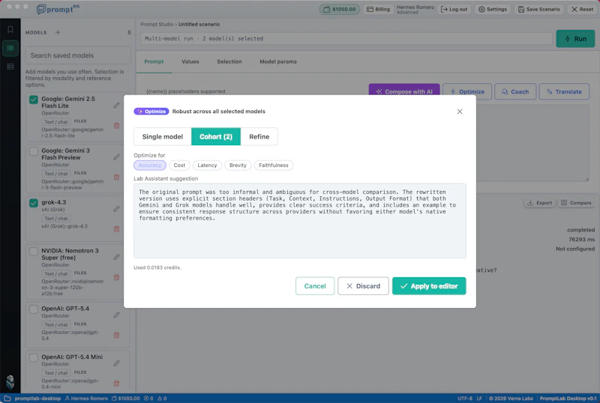Delete the NVIDIA Nemotron 3 Super model

[x=116, y=277]
